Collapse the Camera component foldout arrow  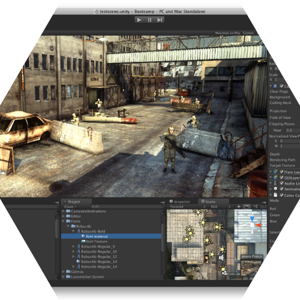271,86
